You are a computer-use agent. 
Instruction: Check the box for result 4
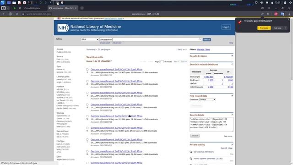click(x=87, y=104)
